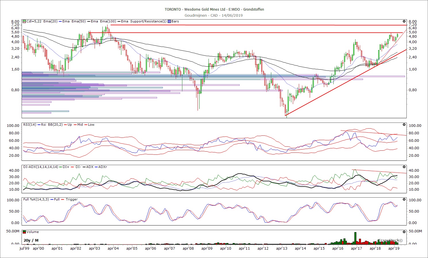This screenshot has height=258, width=428.
Task: Click the apr'19 date on time axis
Action: coord(394,248)
